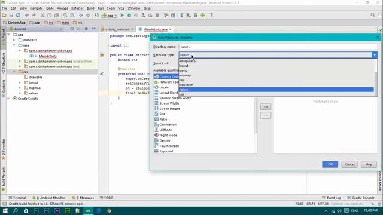This screenshot has width=383, height=215.
Task: Click the Undo toolbar arrow
Action: point(26,15)
